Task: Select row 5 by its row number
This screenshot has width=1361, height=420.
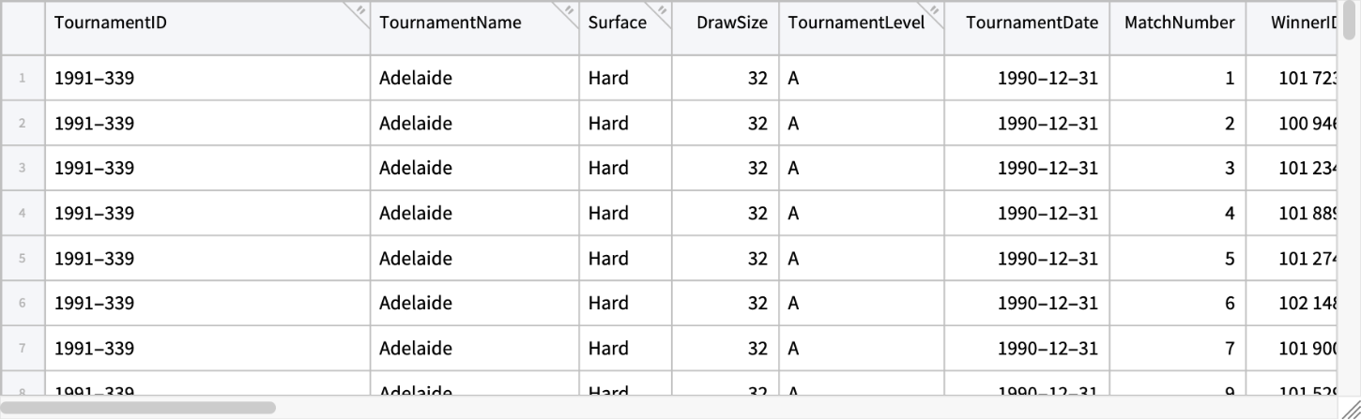Action: coord(23,259)
